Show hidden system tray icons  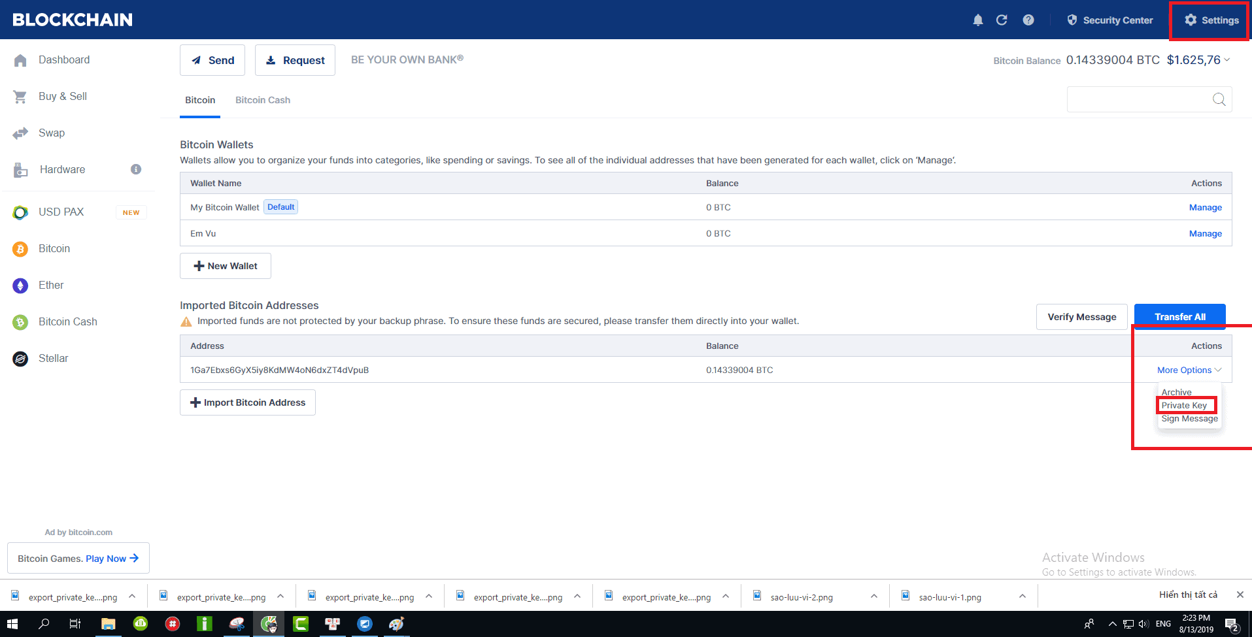coord(1112,624)
